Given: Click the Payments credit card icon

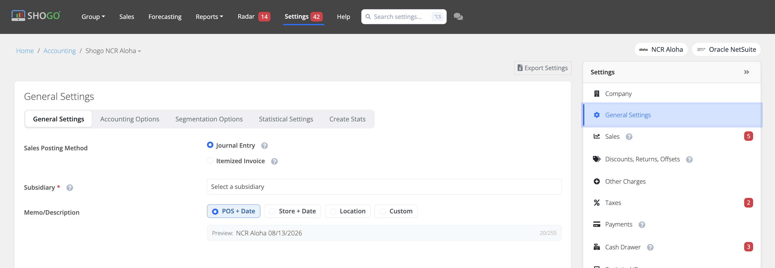Looking at the screenshot, I should pos(596,225).
